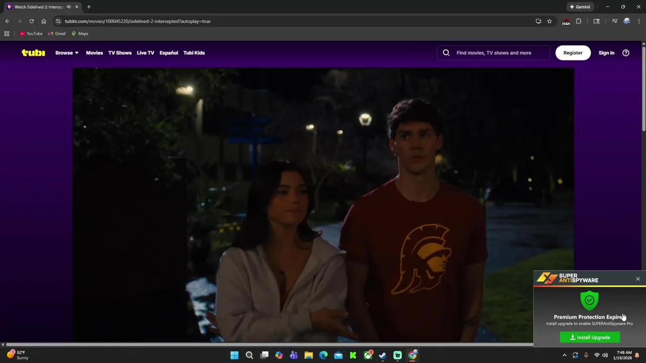Click the video player to pause
Viewport: 646px width, 363px height.
click(323, 204)
